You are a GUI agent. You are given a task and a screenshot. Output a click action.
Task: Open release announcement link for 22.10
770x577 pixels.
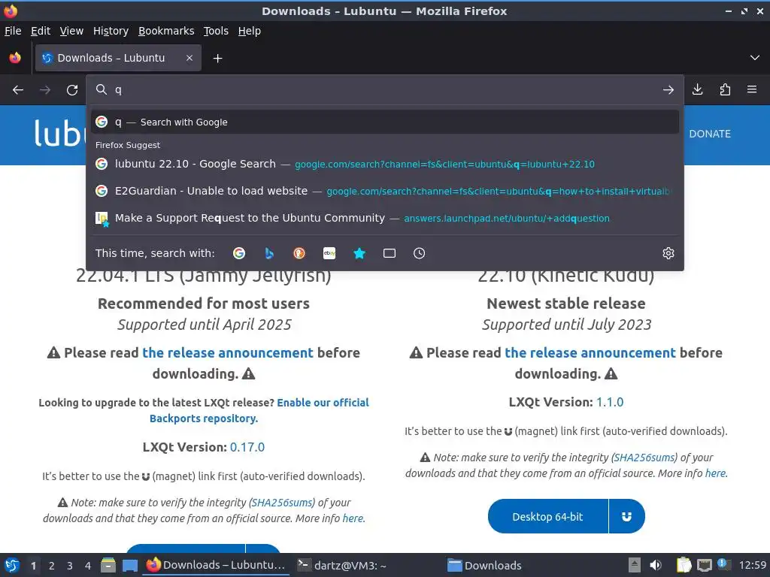click(x=590, y=353)
